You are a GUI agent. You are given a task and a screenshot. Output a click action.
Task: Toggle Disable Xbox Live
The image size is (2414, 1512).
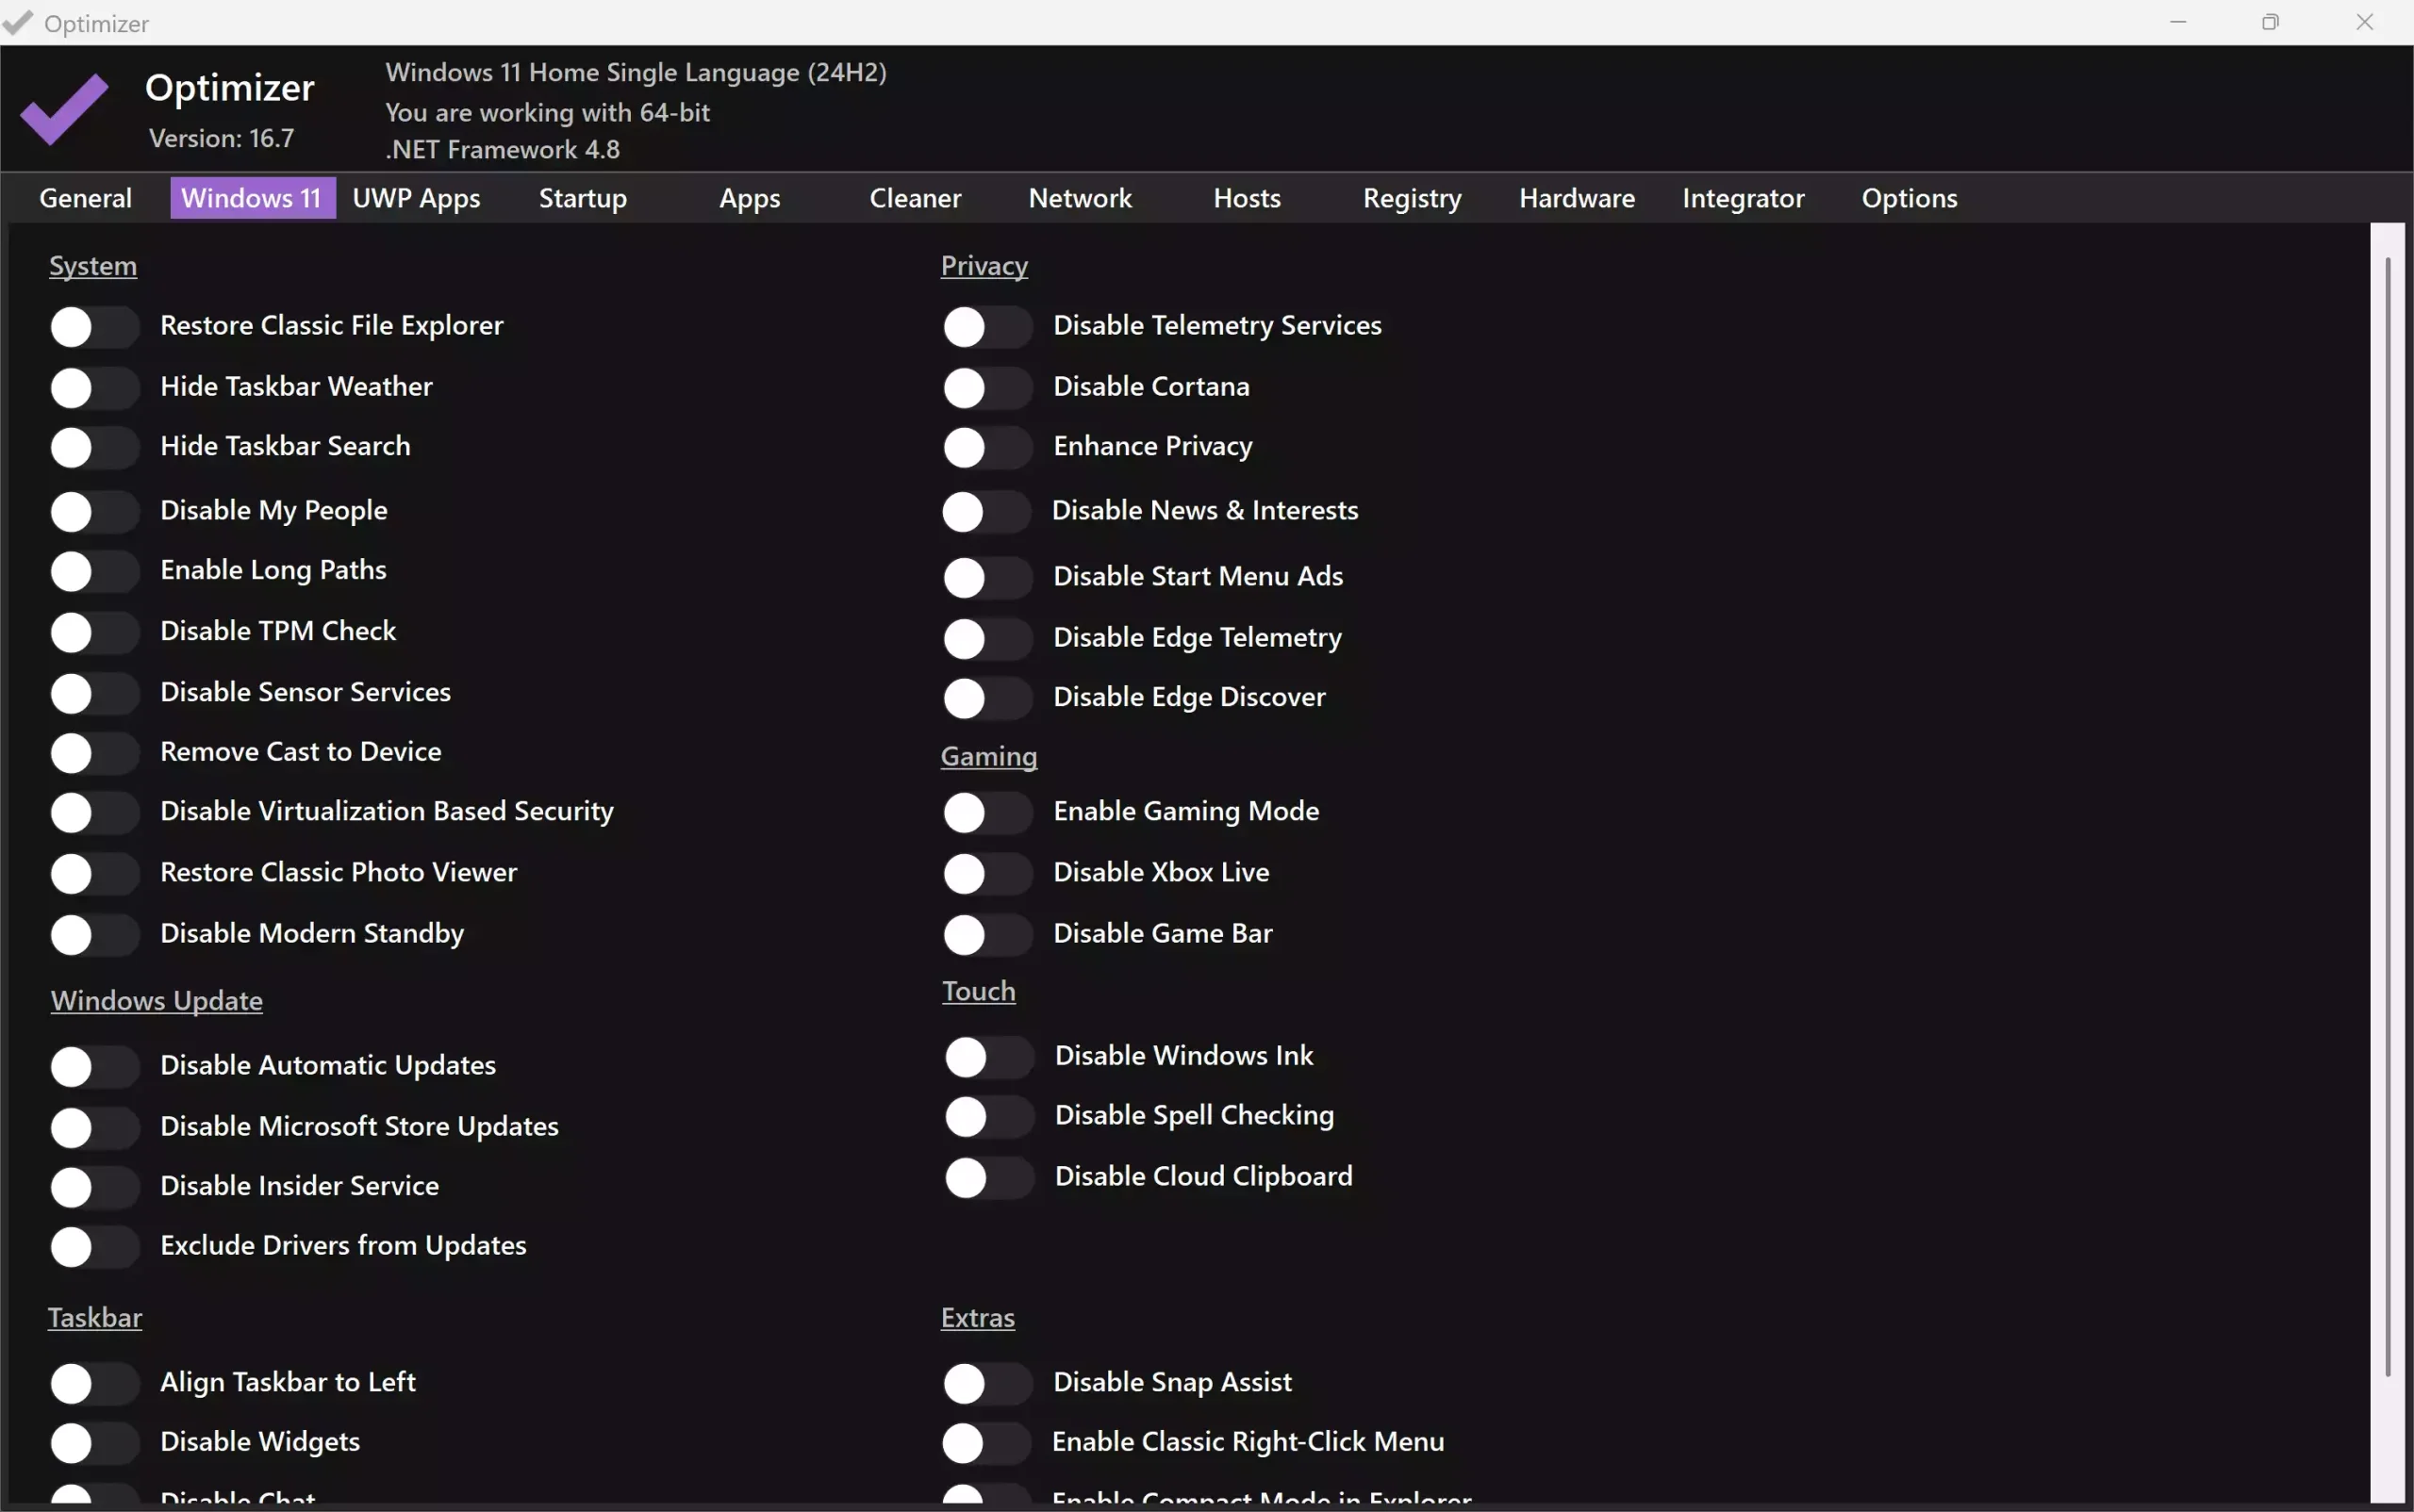pyautogui.click(x=986, y=873)
